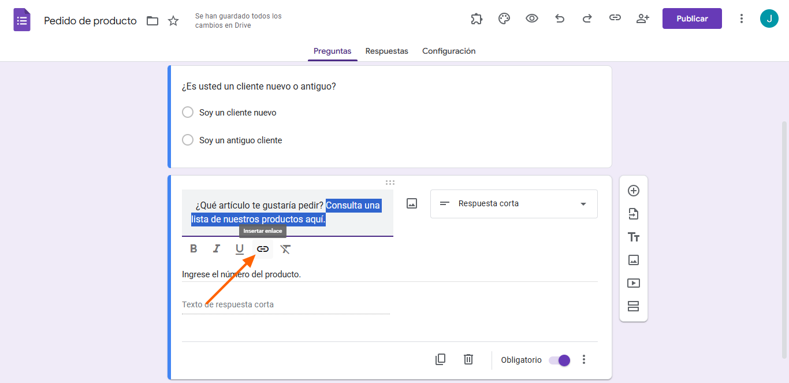
Task: Add an image to the question
Action: coord(412,203)
